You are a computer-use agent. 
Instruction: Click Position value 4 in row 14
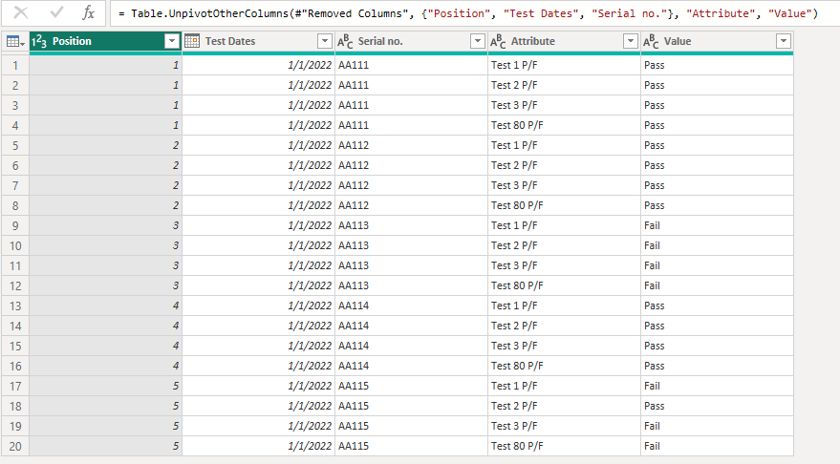(x=105, y=326)
